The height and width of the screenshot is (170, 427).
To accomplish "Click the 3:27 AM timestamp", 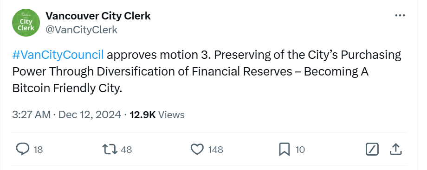I will coord(31,114).
